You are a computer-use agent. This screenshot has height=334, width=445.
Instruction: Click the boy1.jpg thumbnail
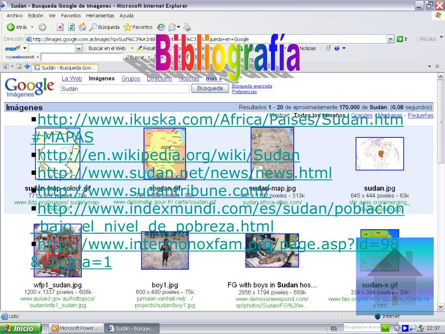(x=165, y=250)
